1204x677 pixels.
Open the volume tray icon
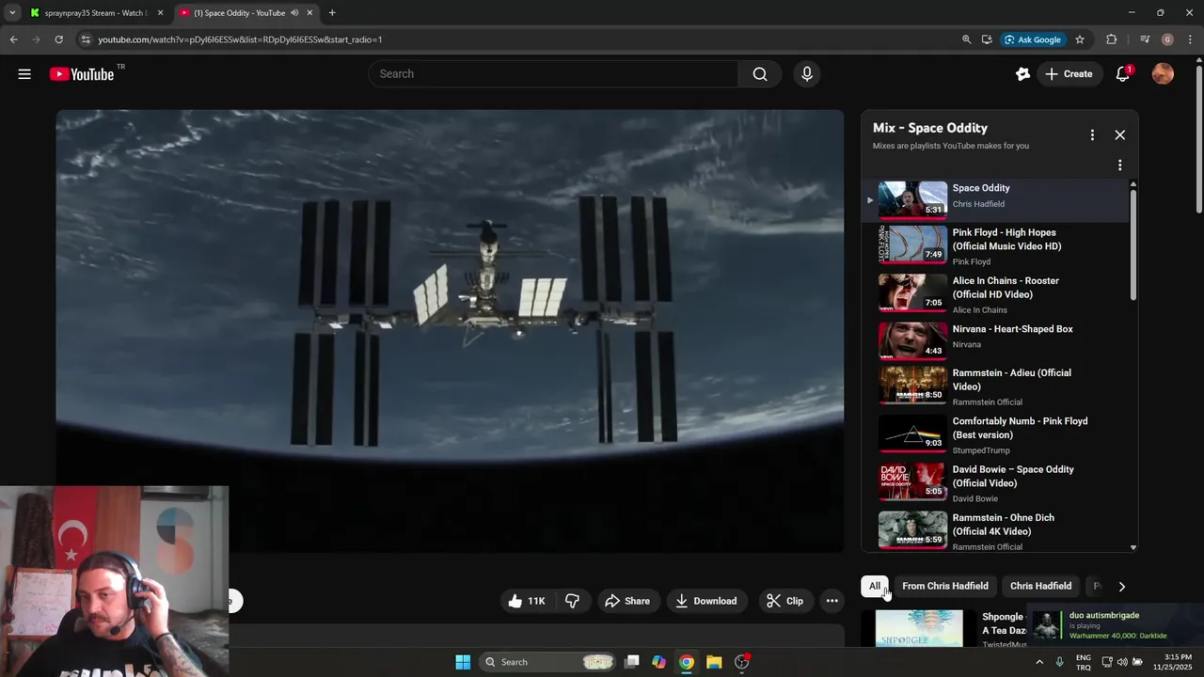[1122, 662]
